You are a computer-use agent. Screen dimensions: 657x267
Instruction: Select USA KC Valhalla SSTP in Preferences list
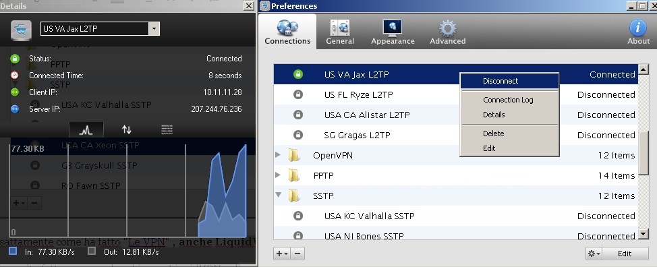click(455, 216)
